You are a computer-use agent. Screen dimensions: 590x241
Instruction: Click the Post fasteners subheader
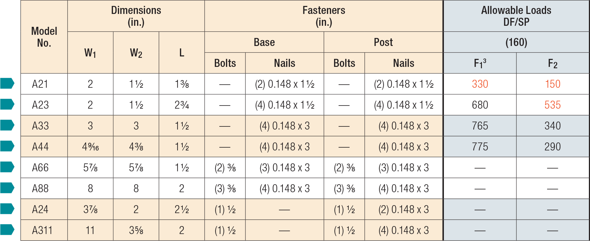tap(383, 42)
